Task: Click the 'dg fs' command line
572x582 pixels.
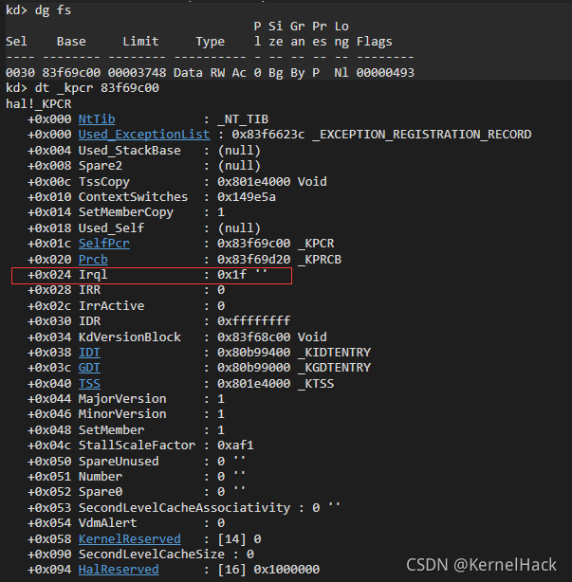Action: coord(38,10)
